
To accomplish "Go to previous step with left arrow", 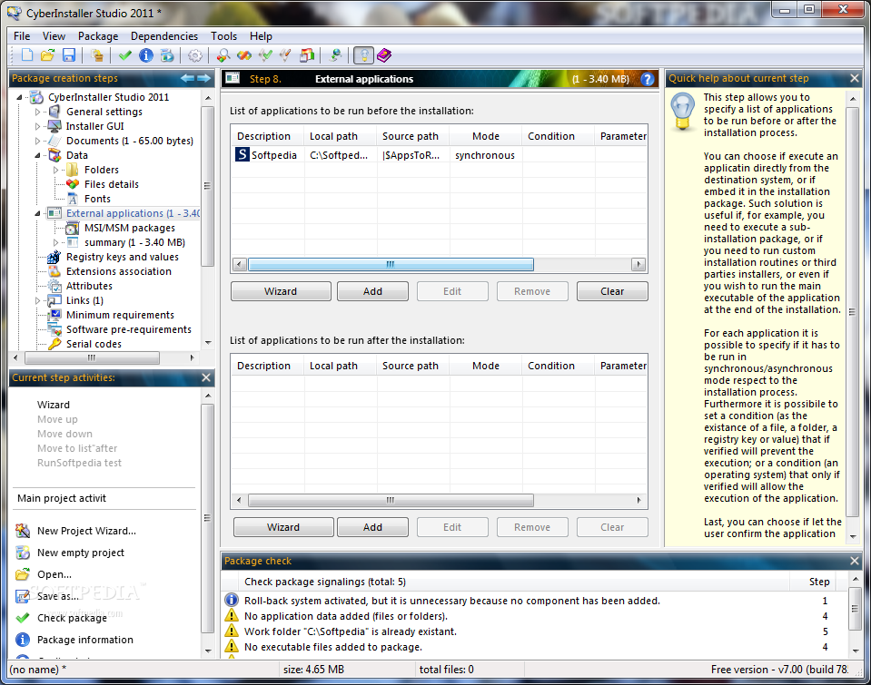I will (x=187, y=78).
